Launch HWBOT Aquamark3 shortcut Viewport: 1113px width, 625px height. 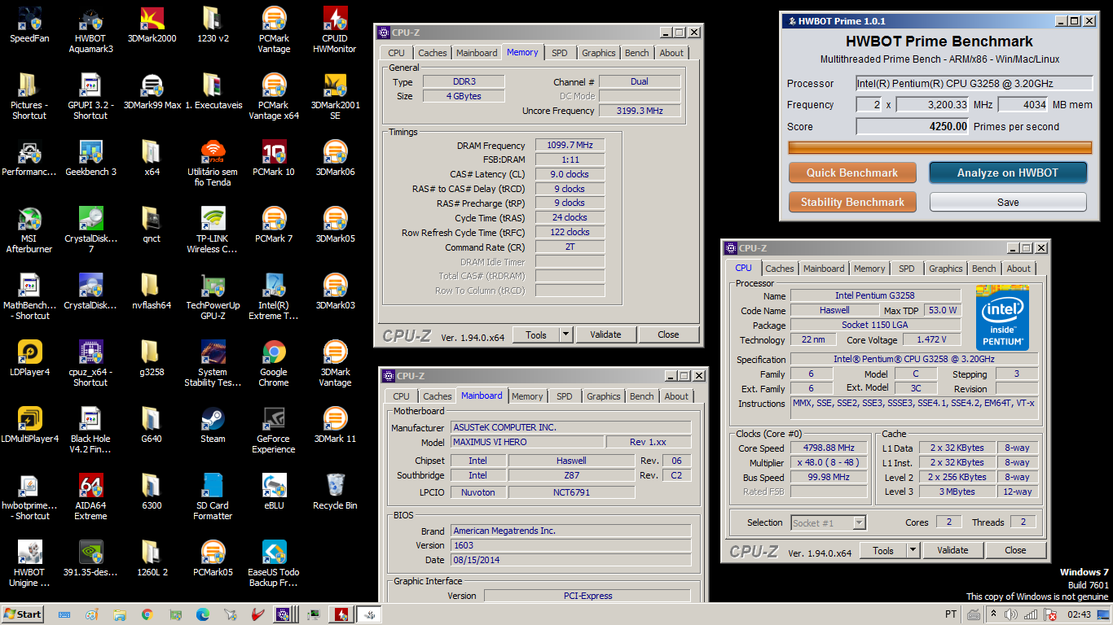tap(90, 29)
